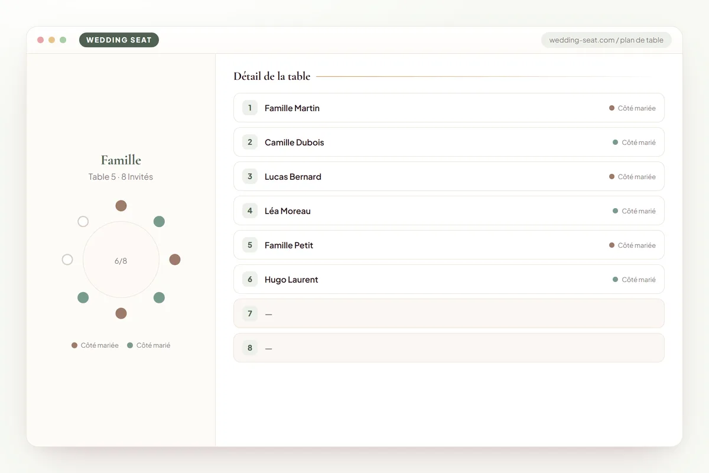Click the green window control dot
709x473 pixels.
pyautogui.click(x=63, y=40)
